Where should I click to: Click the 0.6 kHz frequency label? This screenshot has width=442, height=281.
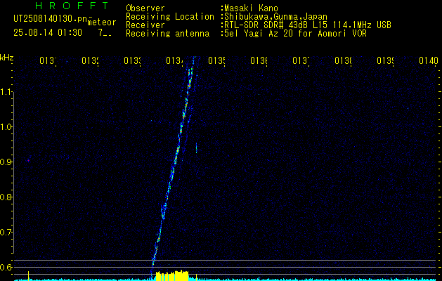click(6, 267)
